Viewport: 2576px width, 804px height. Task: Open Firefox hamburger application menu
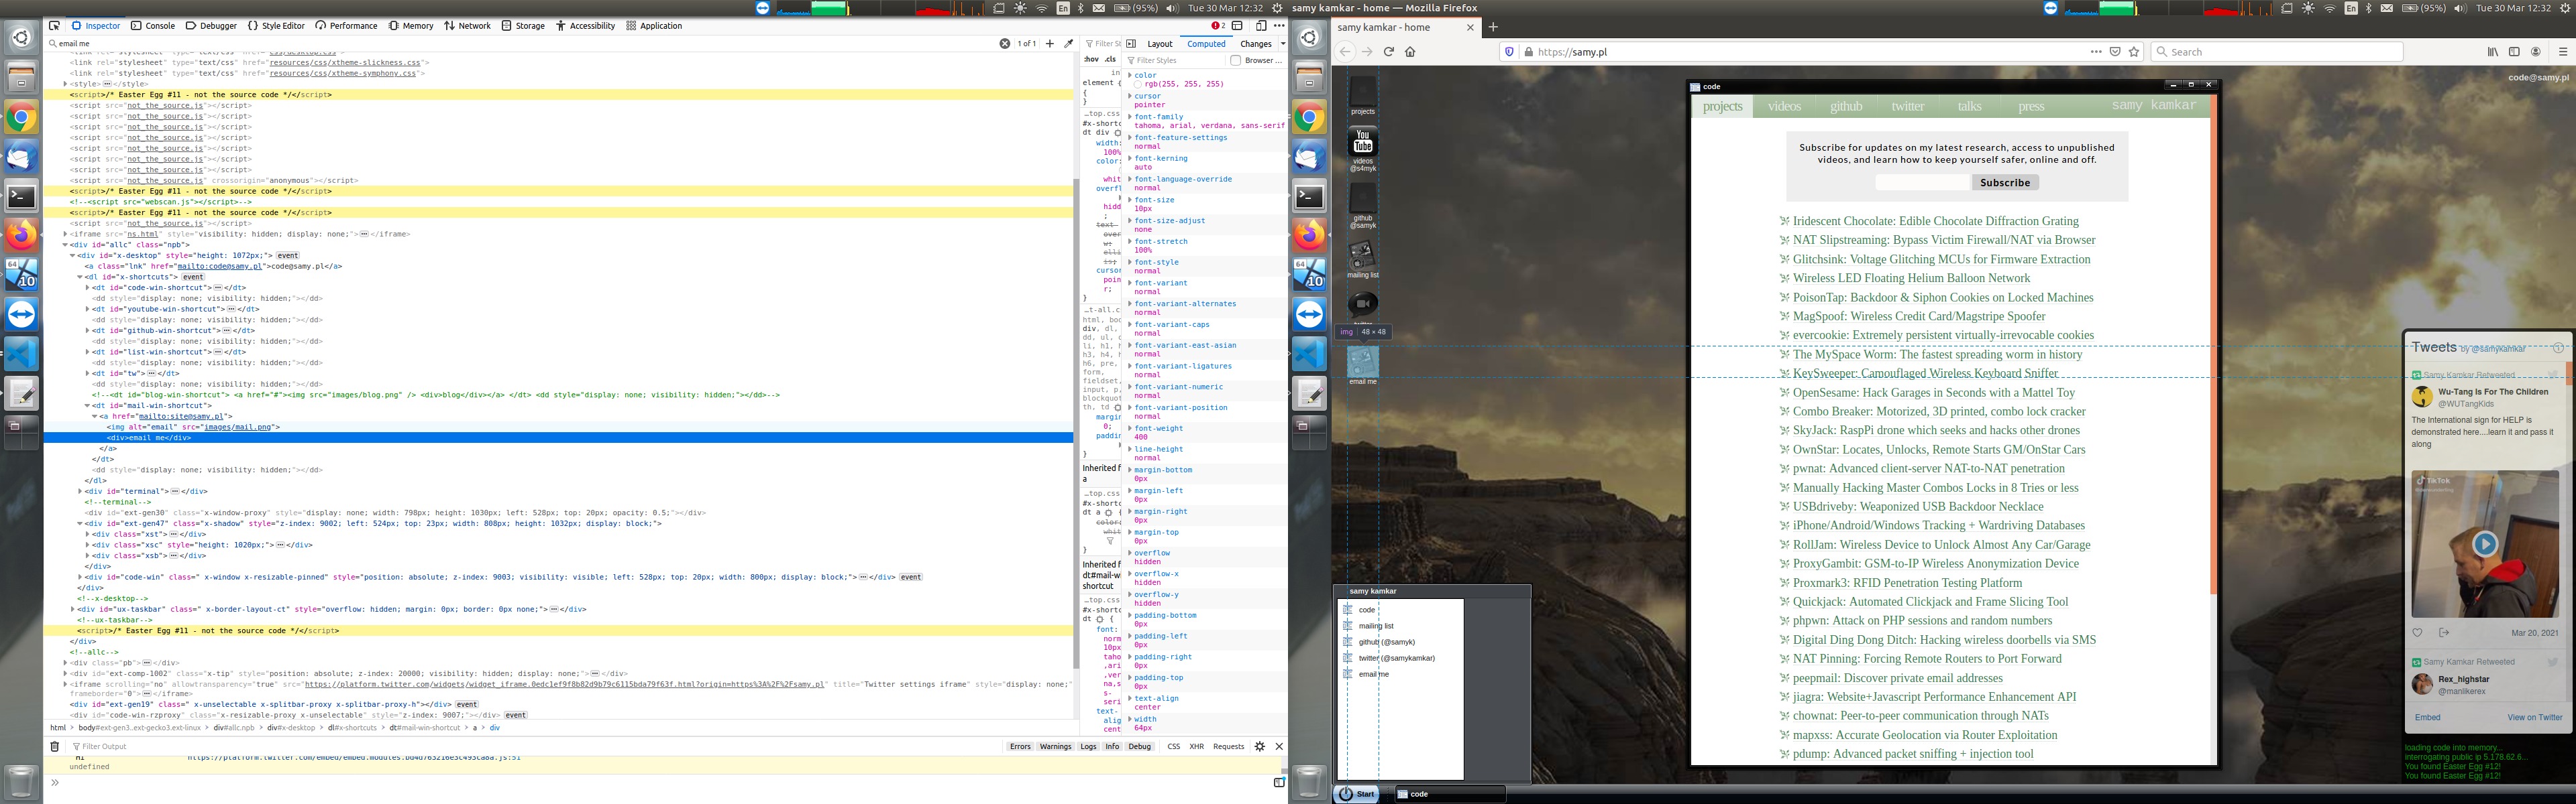2562,52
